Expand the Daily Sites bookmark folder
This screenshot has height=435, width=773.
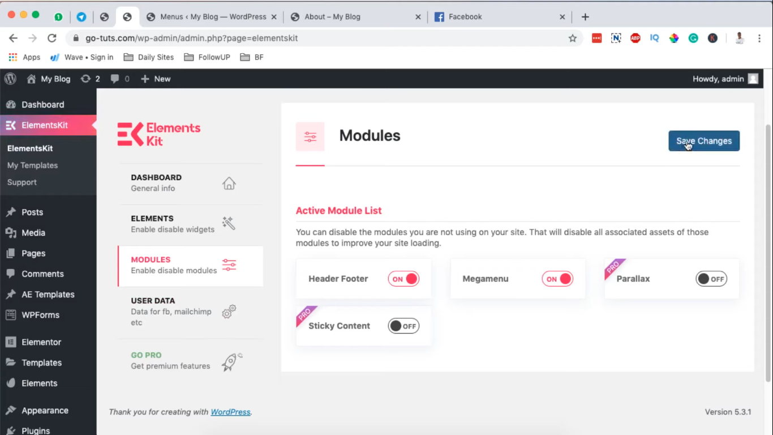pos(149,57)
